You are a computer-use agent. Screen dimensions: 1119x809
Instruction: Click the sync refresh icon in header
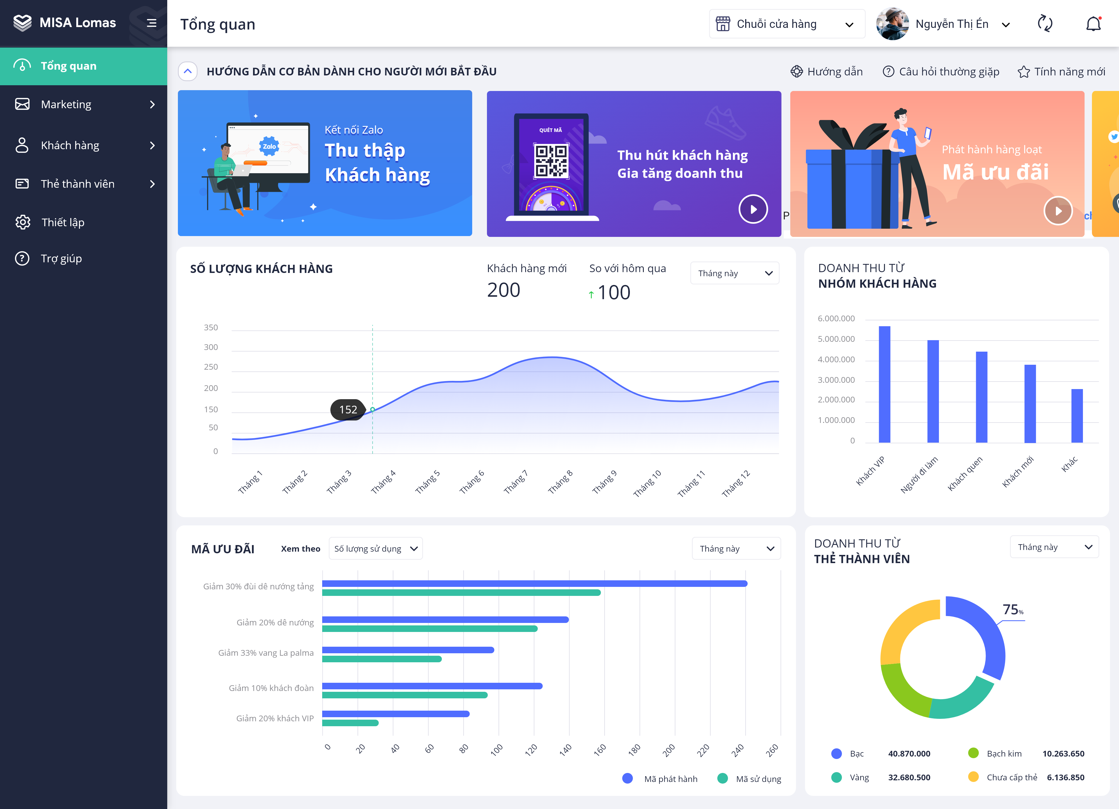point(1044,24)
